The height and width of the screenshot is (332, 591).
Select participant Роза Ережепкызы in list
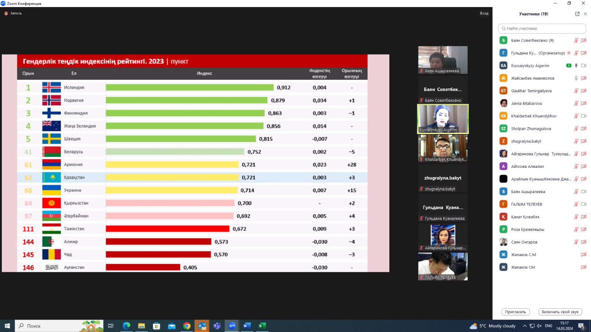click(x=542, y=229)
